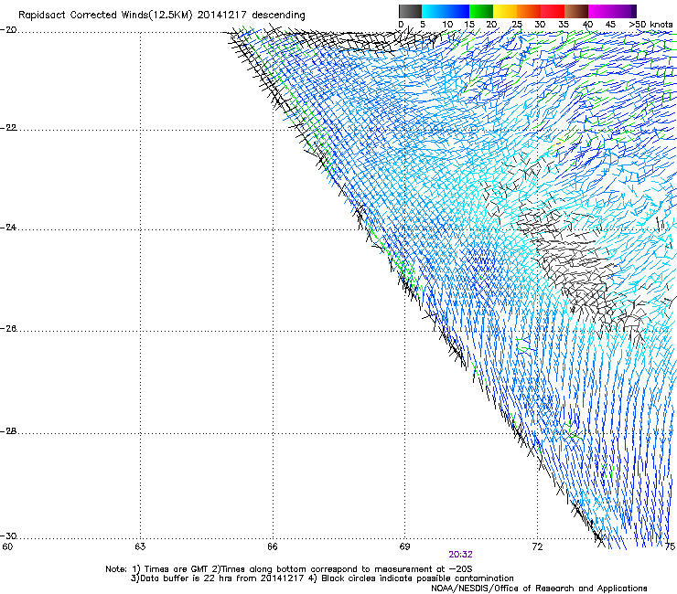The height and width of the screenshot is (594, 677).
Task: Click the '-24' latitude axis label
Action: (8, 227)
